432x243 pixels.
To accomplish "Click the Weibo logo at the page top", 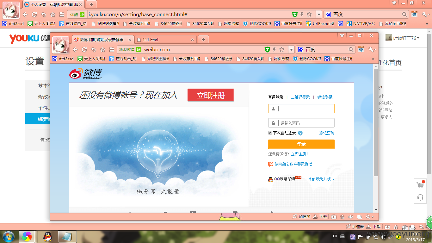I will click(x=86, y=73).
